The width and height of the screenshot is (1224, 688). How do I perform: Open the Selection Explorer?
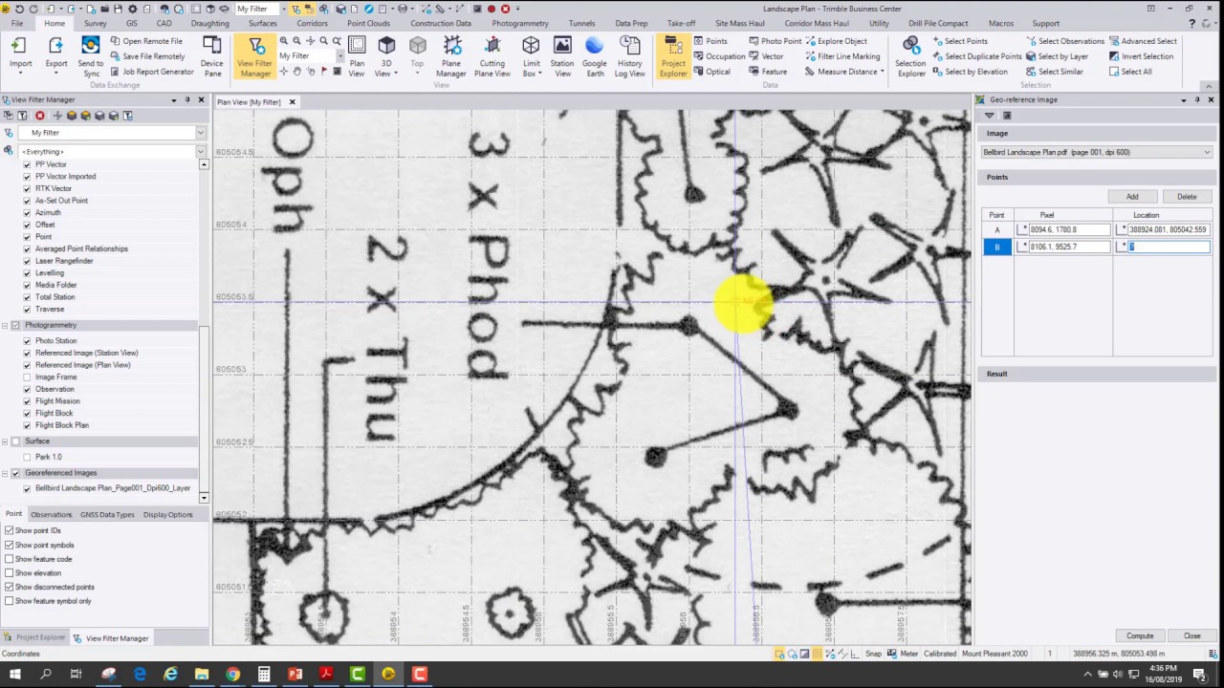(910, 56)
